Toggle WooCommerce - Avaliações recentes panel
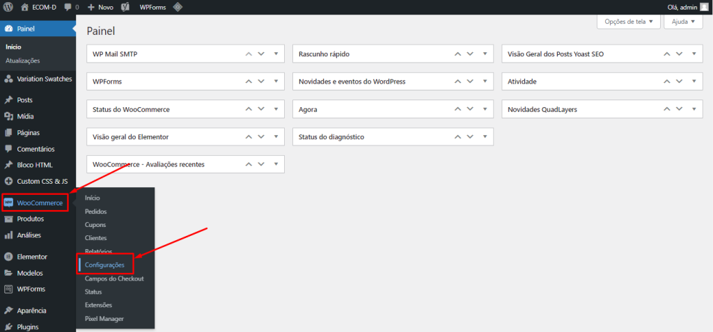 pos(276,164)
